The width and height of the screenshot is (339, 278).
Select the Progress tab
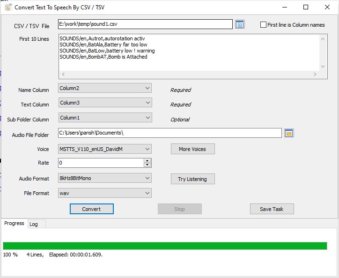(14, 223)
